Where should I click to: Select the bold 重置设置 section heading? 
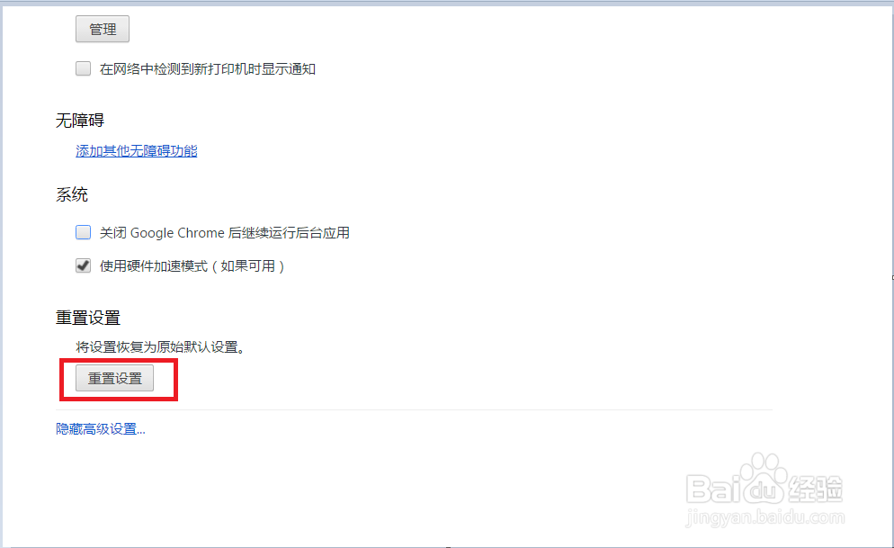pos(88,318)
